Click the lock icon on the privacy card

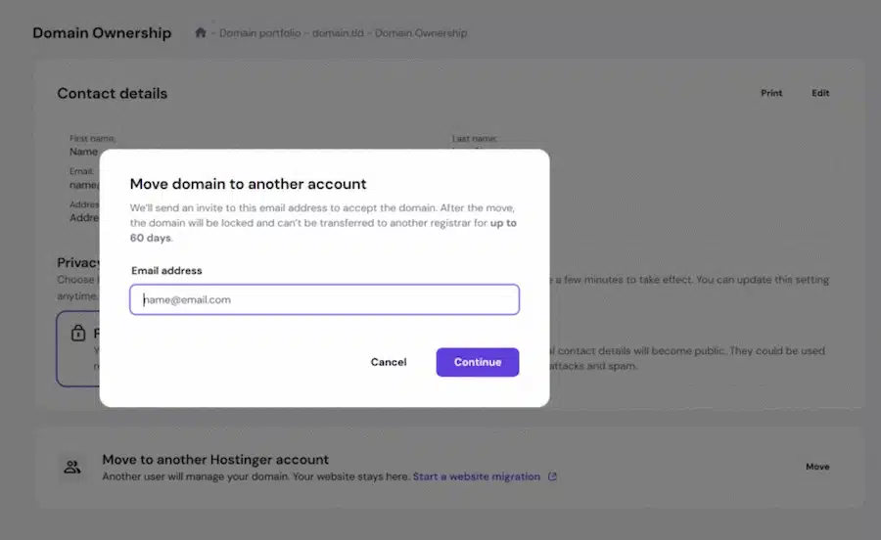(78, 335)
